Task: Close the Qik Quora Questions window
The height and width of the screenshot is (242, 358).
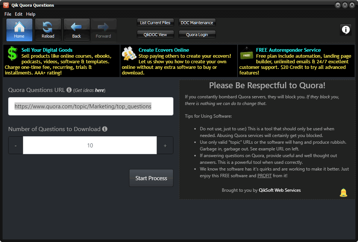Action: [352, 5]
